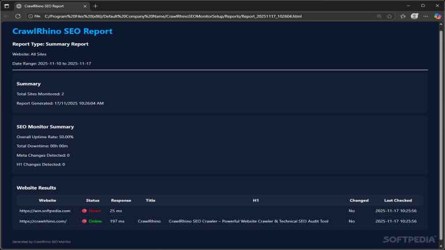Click the File info icon in address bar
Screen dimensions: 445x250
pyautogui.click(x=34, y=16)
